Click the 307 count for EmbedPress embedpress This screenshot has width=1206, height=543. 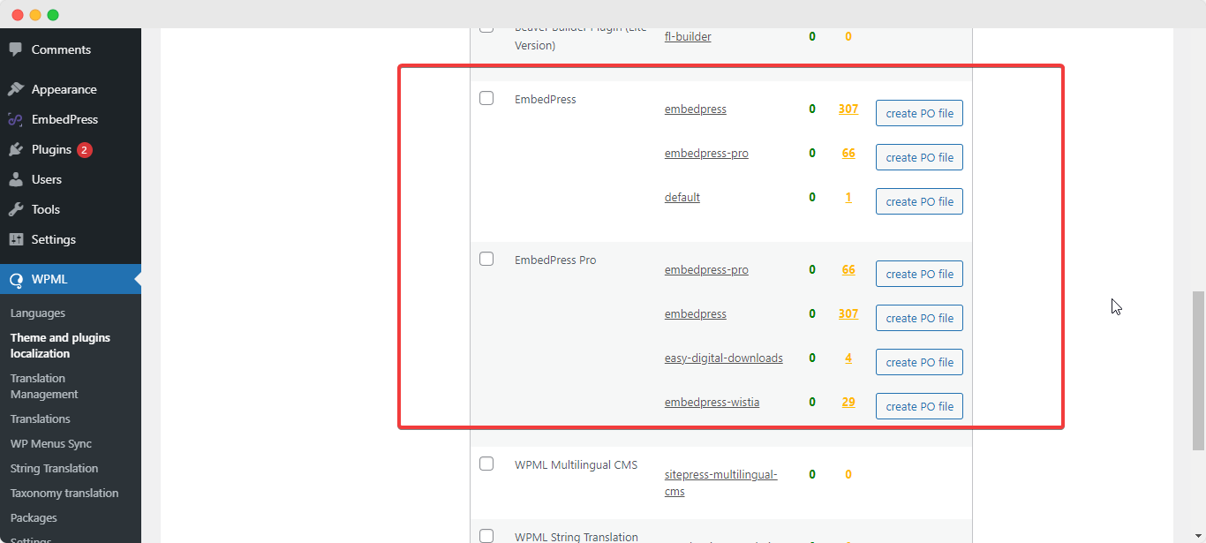tap(848, 109)
